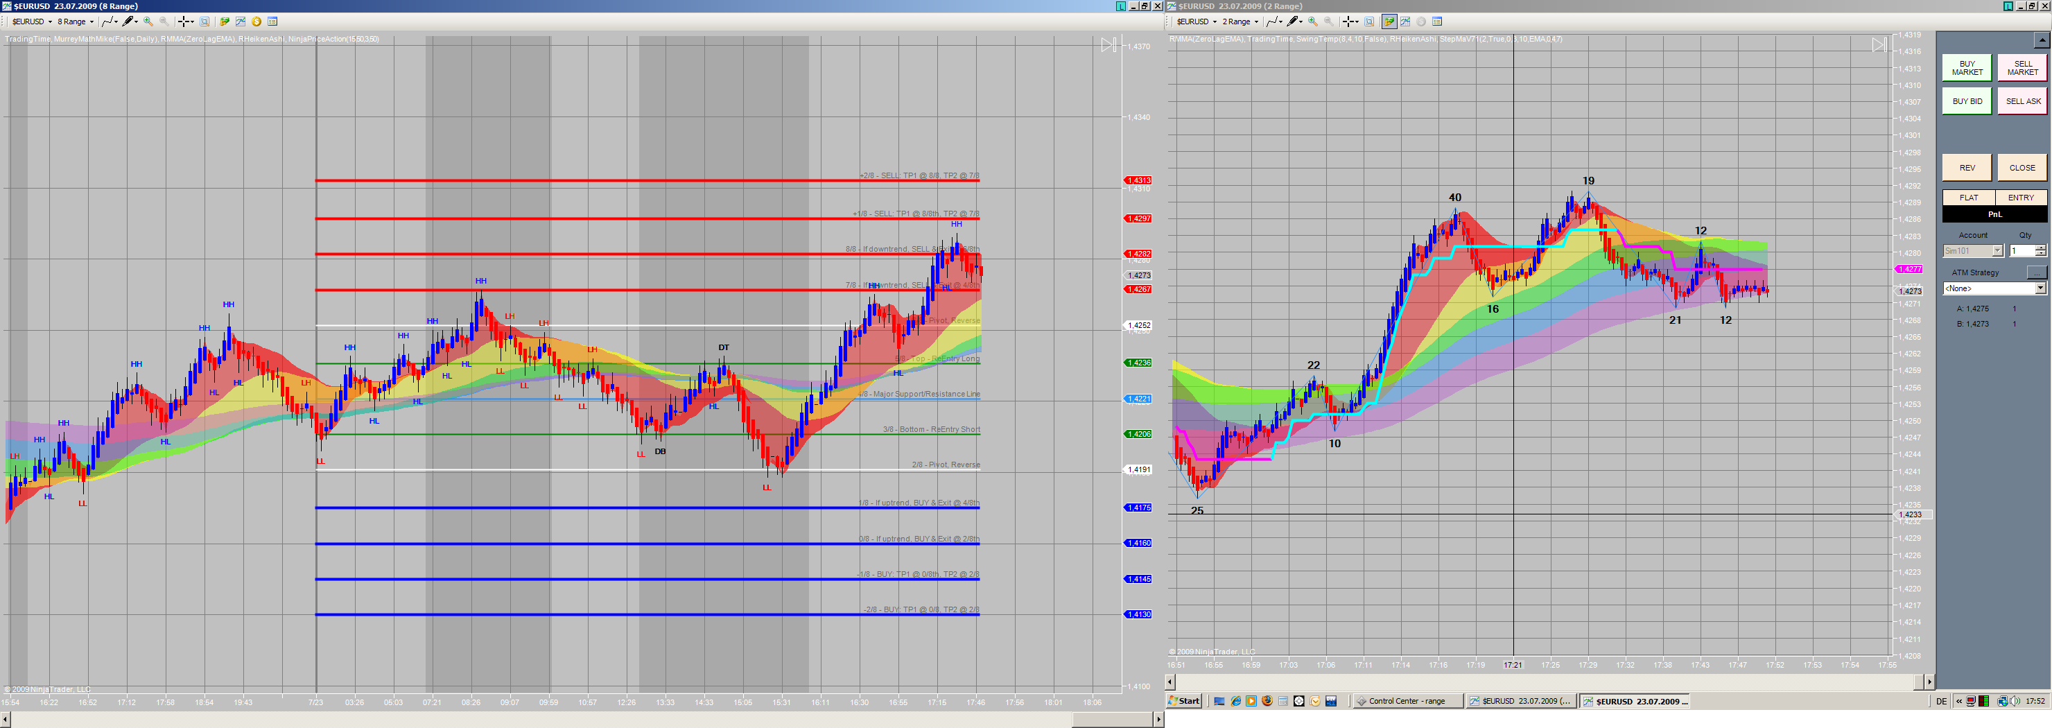The width and height of the screenshot is (2052, 728).
Task: Open Properties table icon in the 8 Range chart
Action: coord(272,21)
